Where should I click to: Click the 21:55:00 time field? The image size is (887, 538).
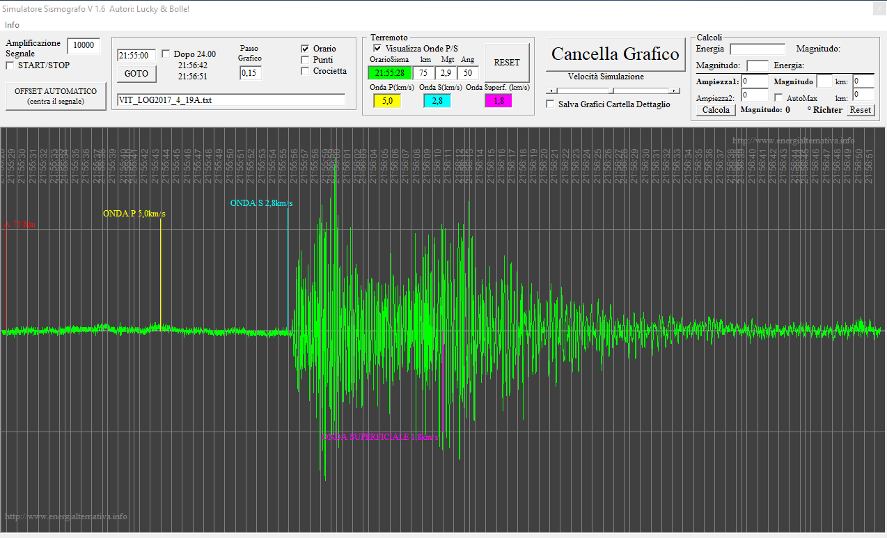click(x=136, y=56)
